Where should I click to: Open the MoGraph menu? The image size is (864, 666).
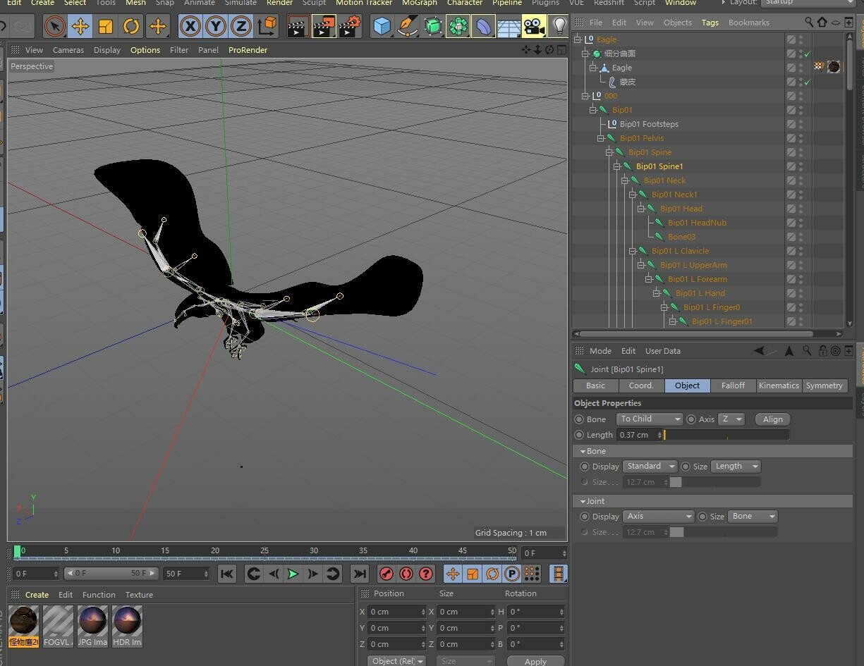point(419,4)
